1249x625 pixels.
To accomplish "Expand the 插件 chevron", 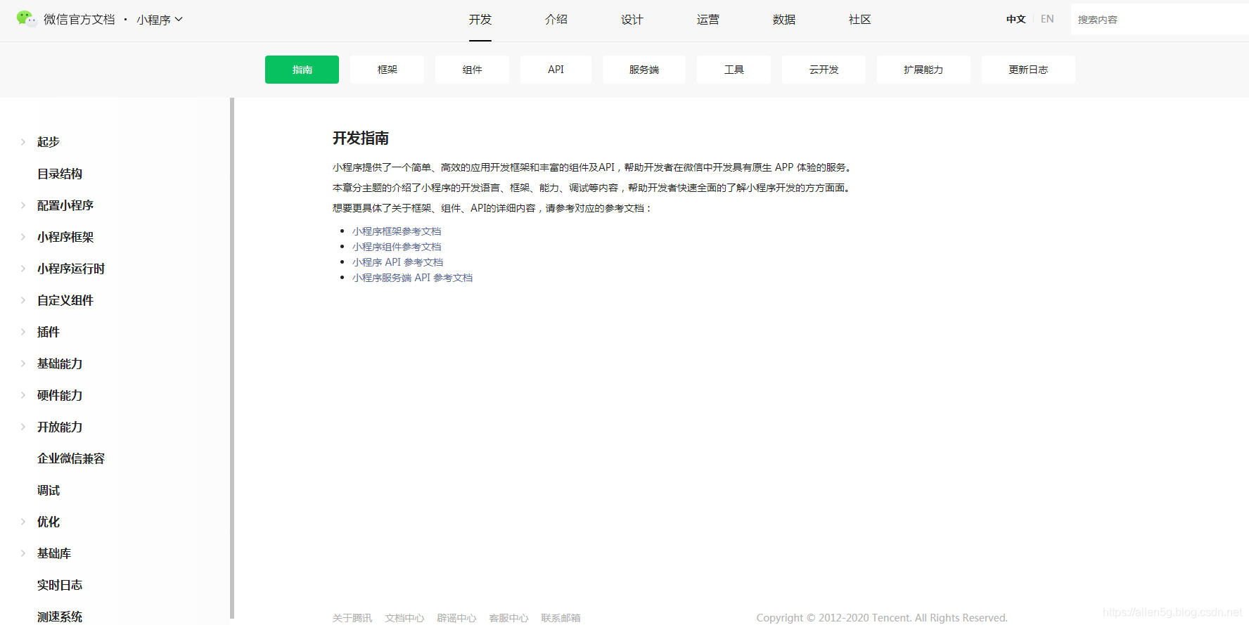I will (23, 332).
